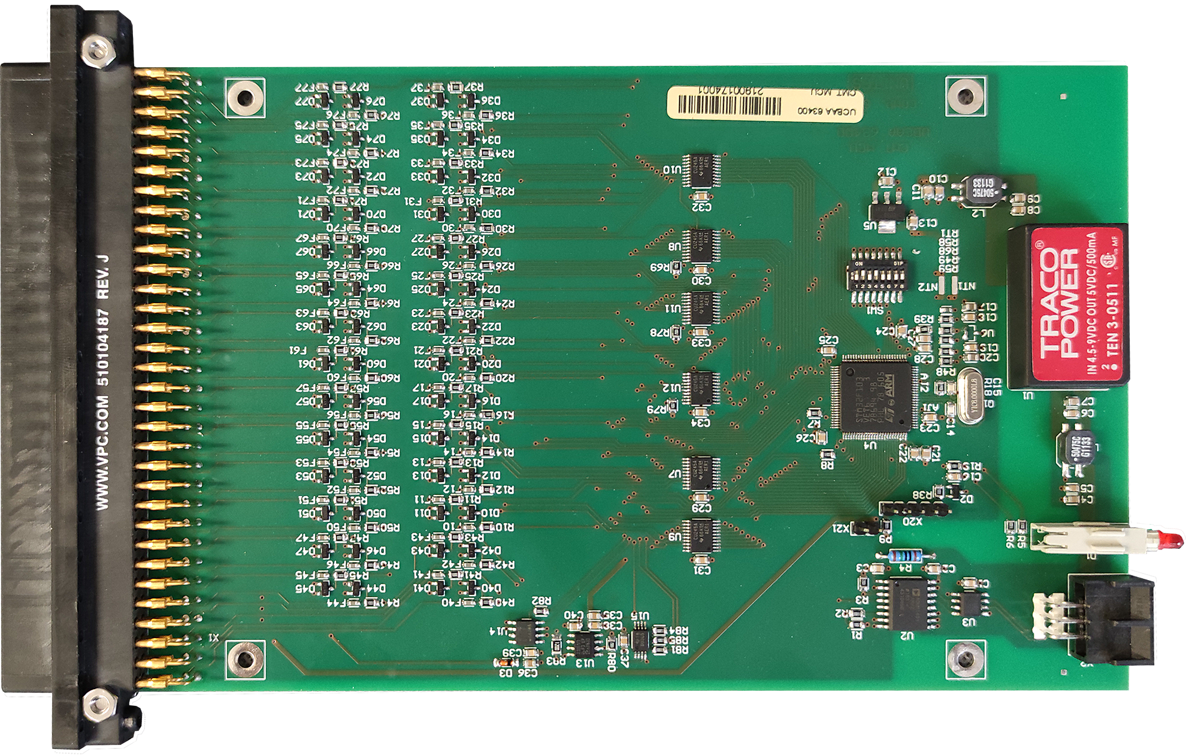Click the barcode label sticker 2190017400
The width and height of the screenshot is (1186, 755).
coord(767,103)
